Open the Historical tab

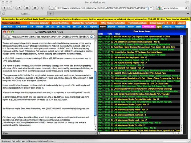(179, 27)
